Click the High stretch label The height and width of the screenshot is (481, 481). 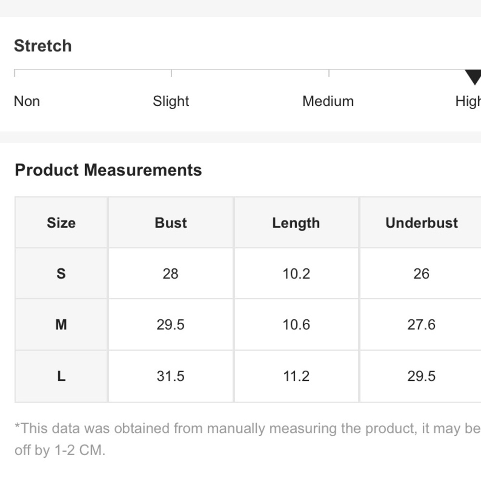coord(468,101)
